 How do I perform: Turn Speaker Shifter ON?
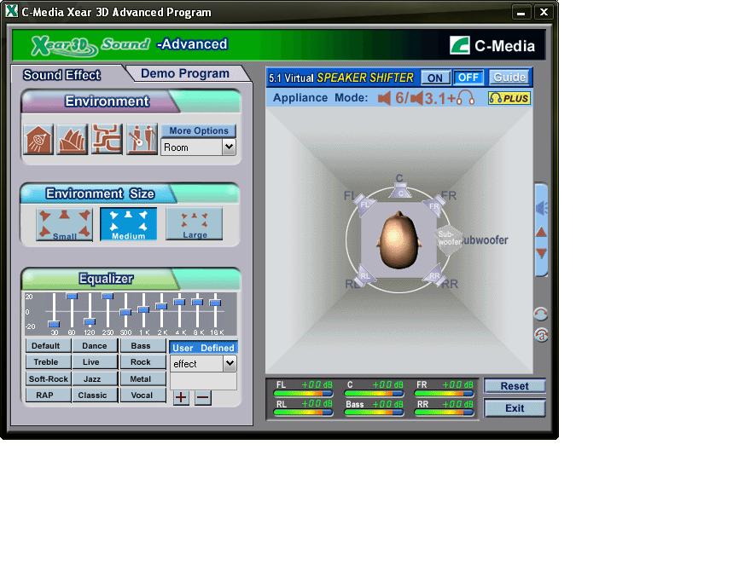[x=435, y=78]
